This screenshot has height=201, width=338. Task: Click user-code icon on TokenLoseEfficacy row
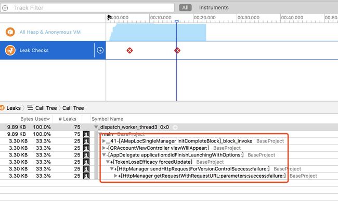point(86,162)
